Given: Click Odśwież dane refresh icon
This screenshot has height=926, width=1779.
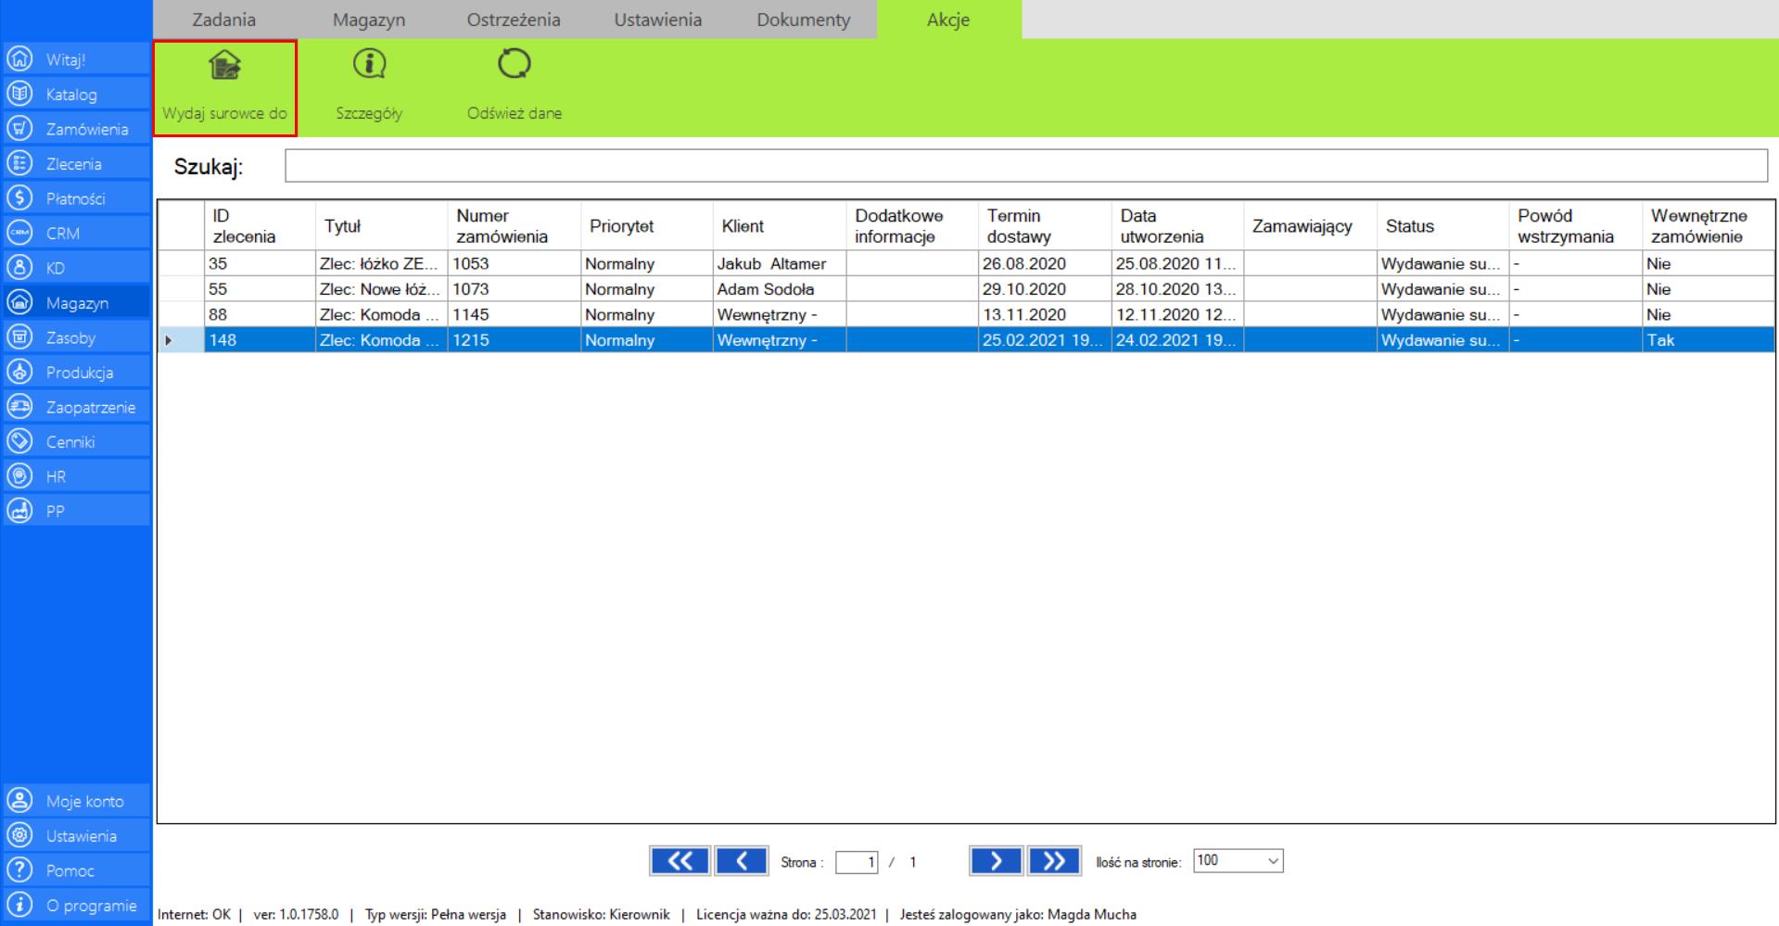Looking at the screenshot, I should point(515,64).
